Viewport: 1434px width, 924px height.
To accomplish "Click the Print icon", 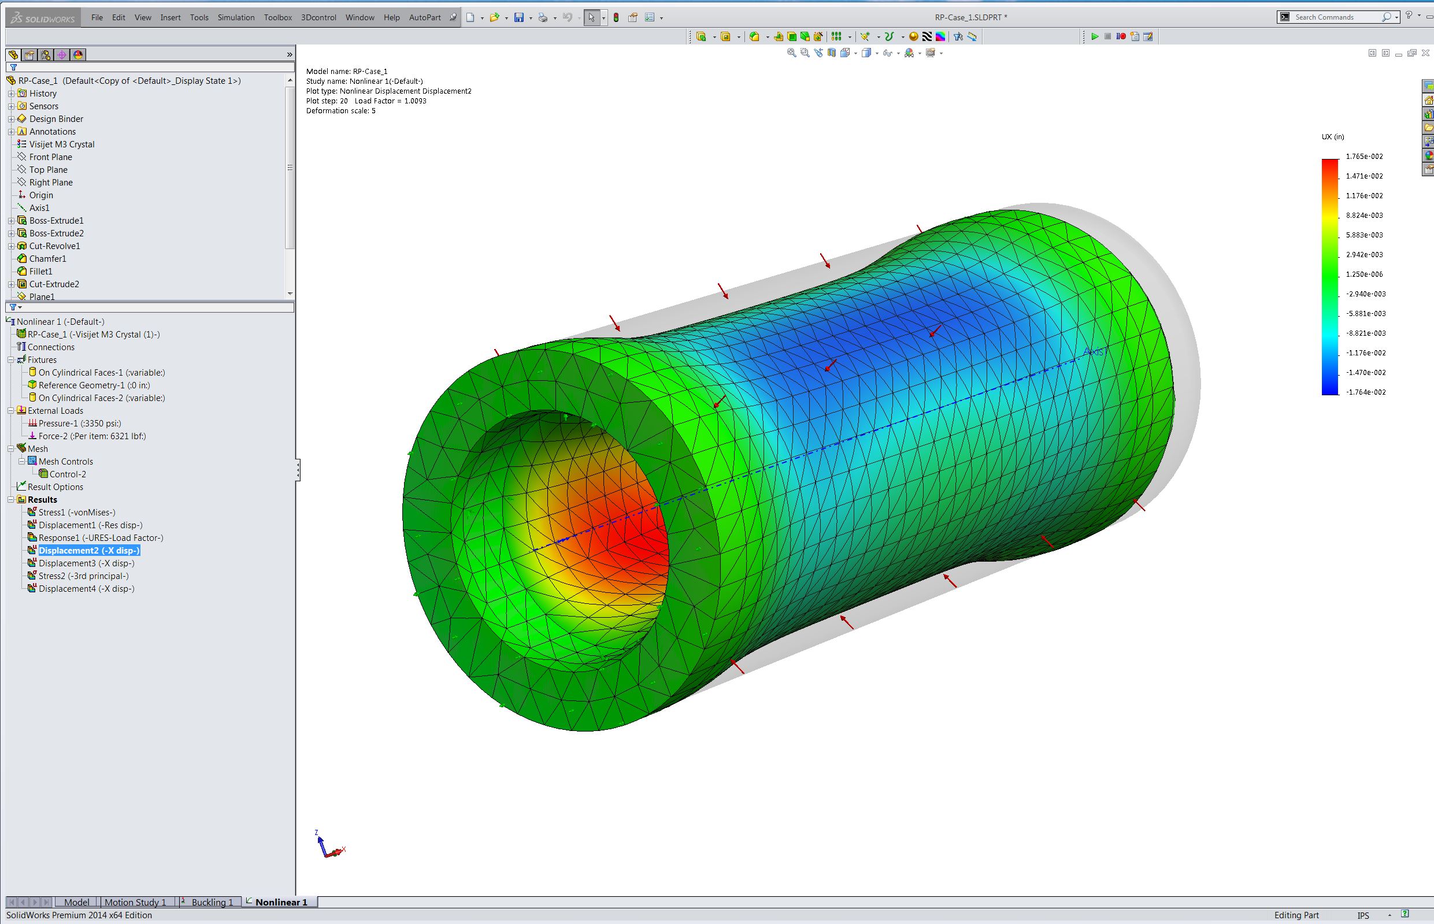I will 543,18.
